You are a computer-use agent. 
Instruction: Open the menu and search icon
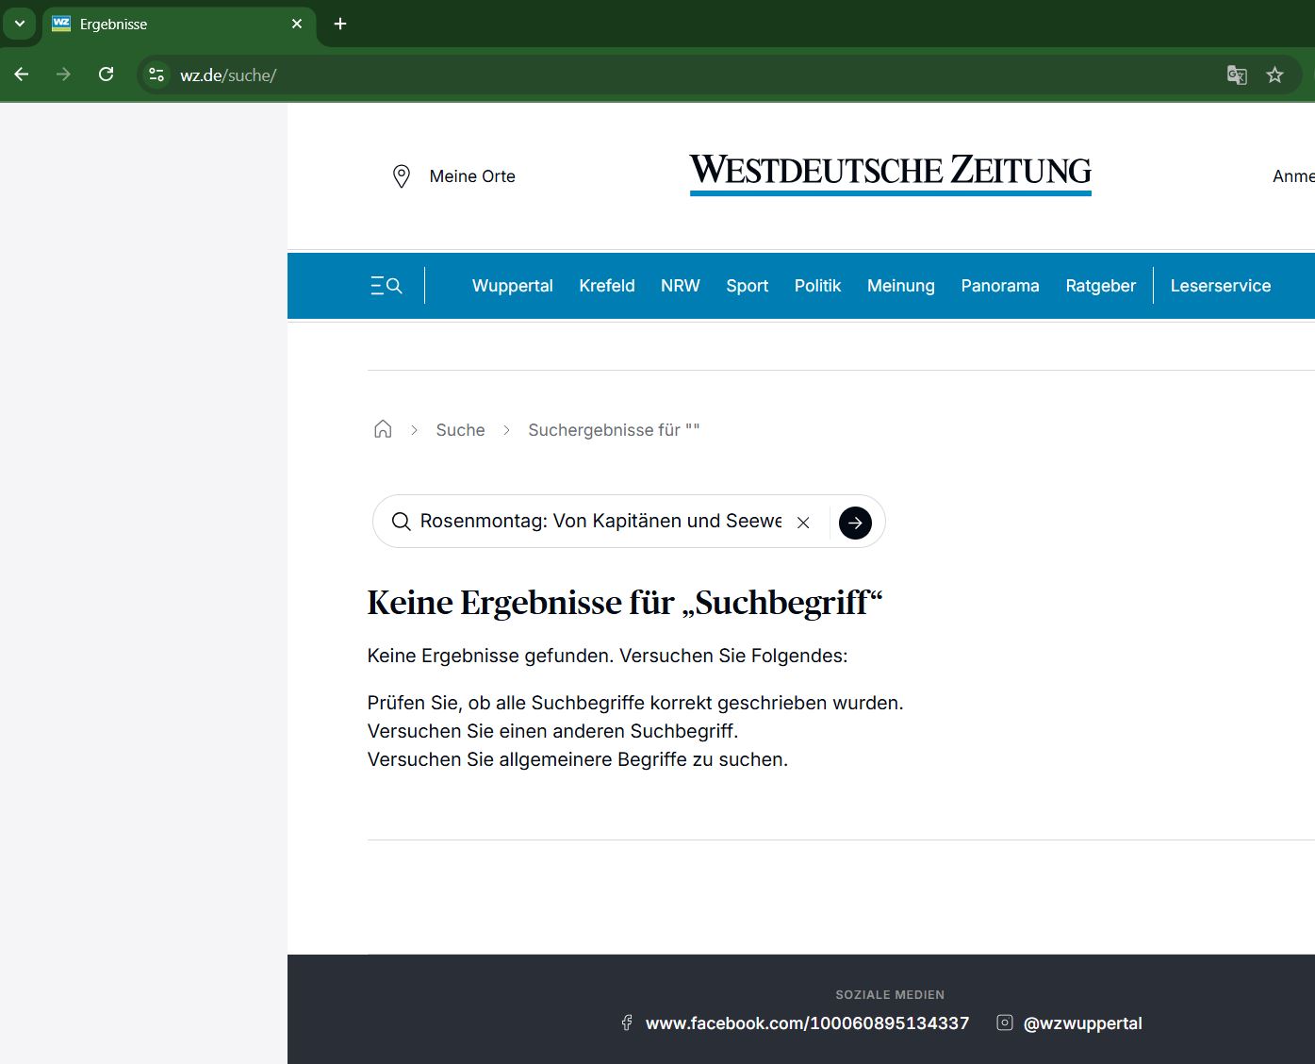coord(386,286)
